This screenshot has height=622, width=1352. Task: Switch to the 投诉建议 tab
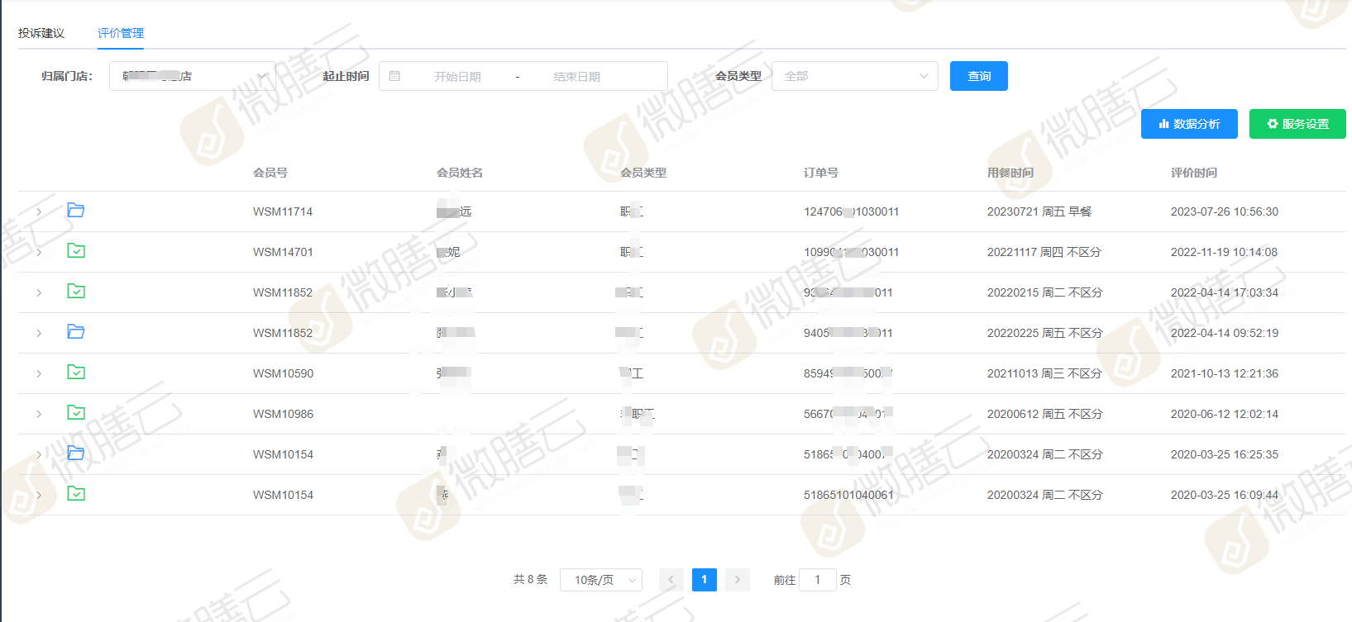(41, 33)
